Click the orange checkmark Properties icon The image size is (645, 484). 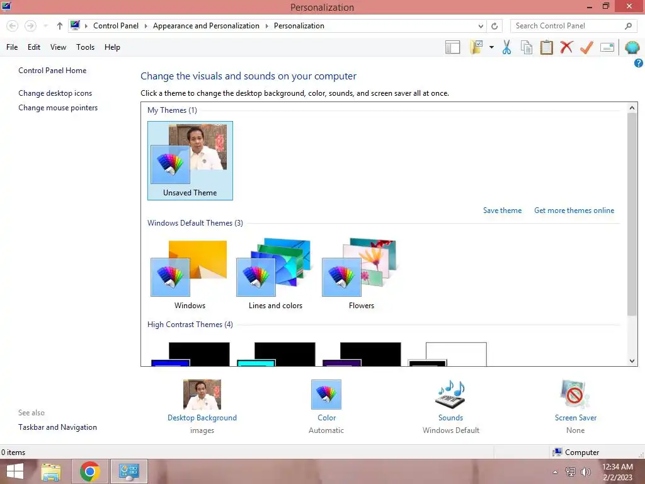click(x=586, y=47)
